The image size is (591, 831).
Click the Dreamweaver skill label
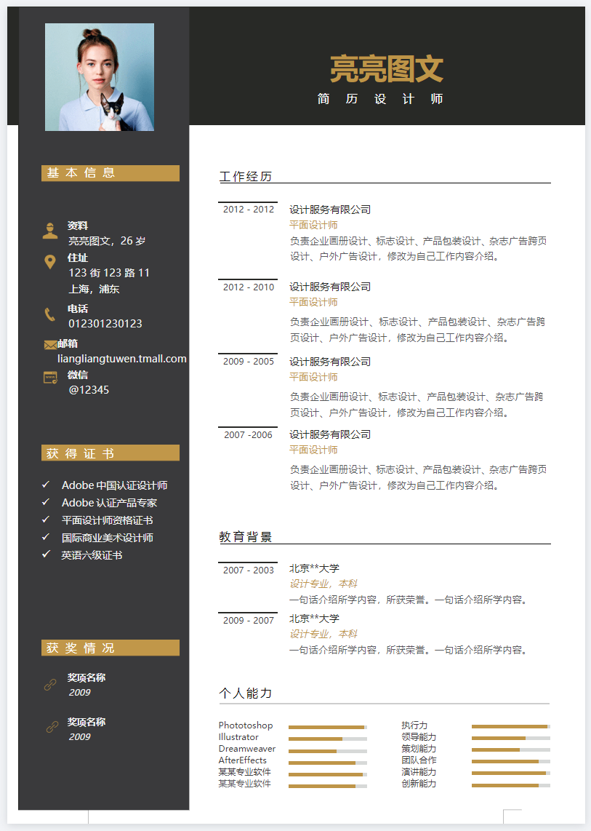(x=247, y=749)
